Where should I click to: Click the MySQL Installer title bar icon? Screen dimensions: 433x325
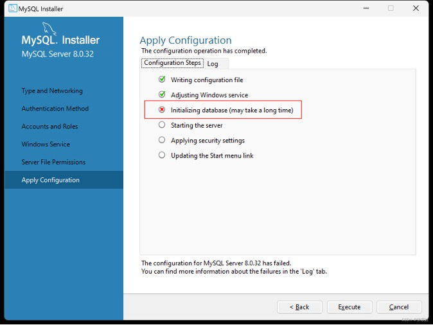(x=13, y=8)
